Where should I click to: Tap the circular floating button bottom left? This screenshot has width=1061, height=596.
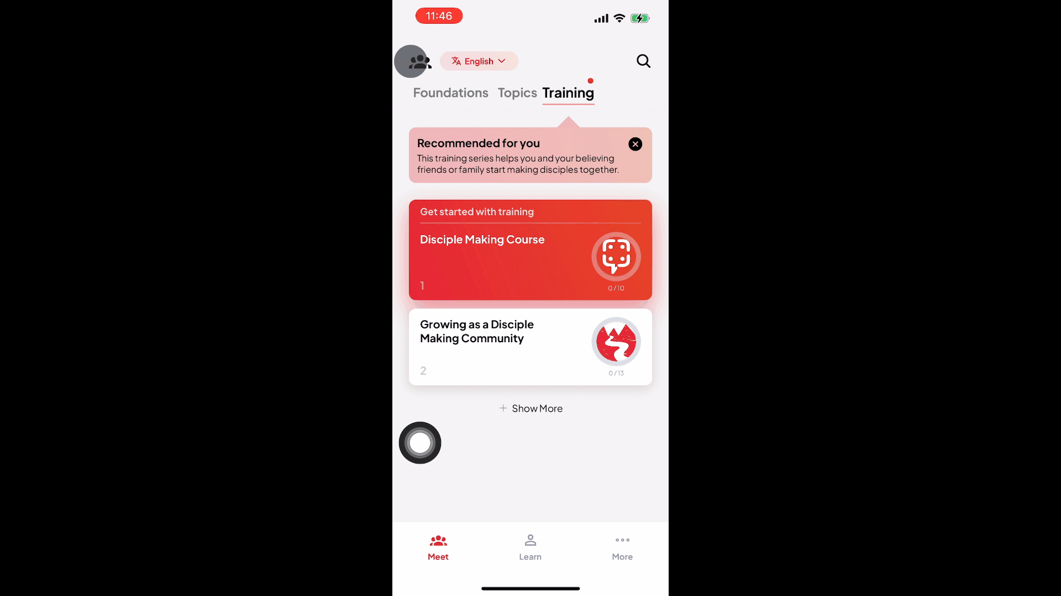pyautogui.click(x=420, y=443)
